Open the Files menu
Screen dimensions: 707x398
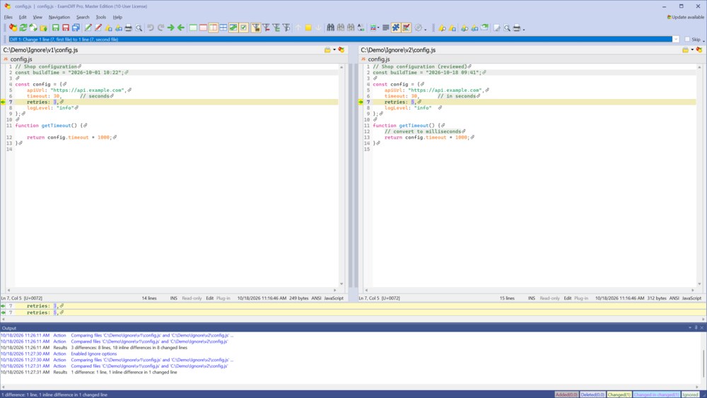[8, 17]
